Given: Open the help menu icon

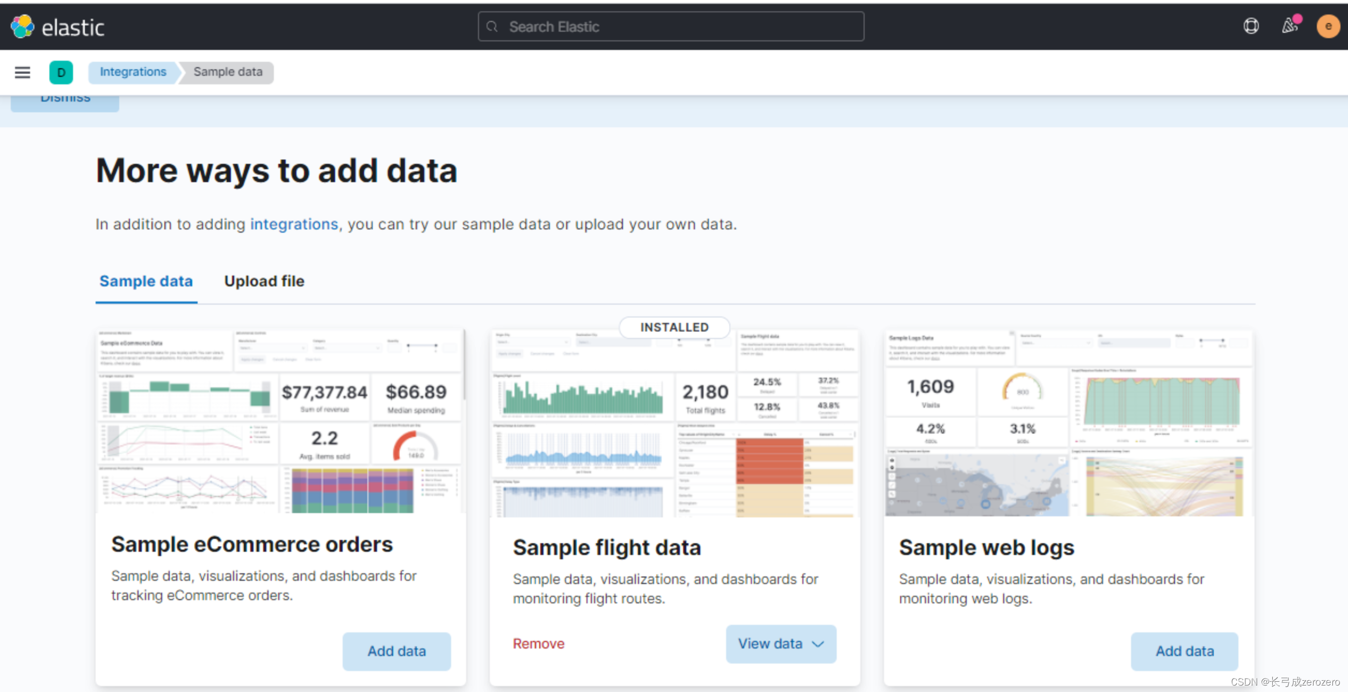Looking at the screenshot, I should coord(1251,26).
